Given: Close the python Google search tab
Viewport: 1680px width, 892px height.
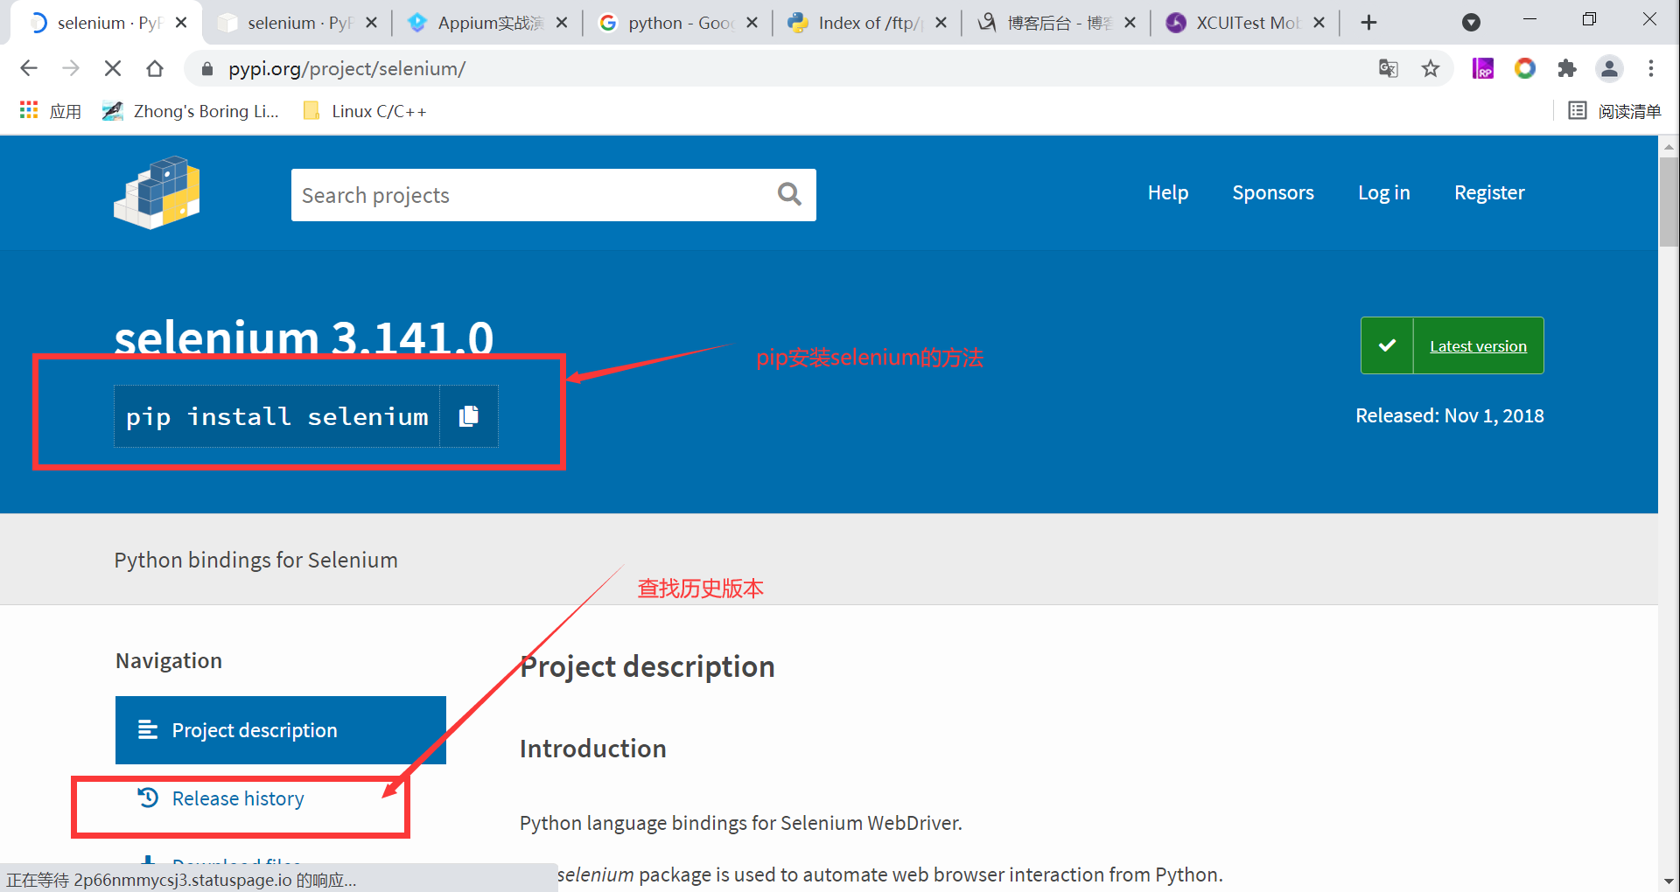Looking at the screenshot, I should [x=752, y=23].
